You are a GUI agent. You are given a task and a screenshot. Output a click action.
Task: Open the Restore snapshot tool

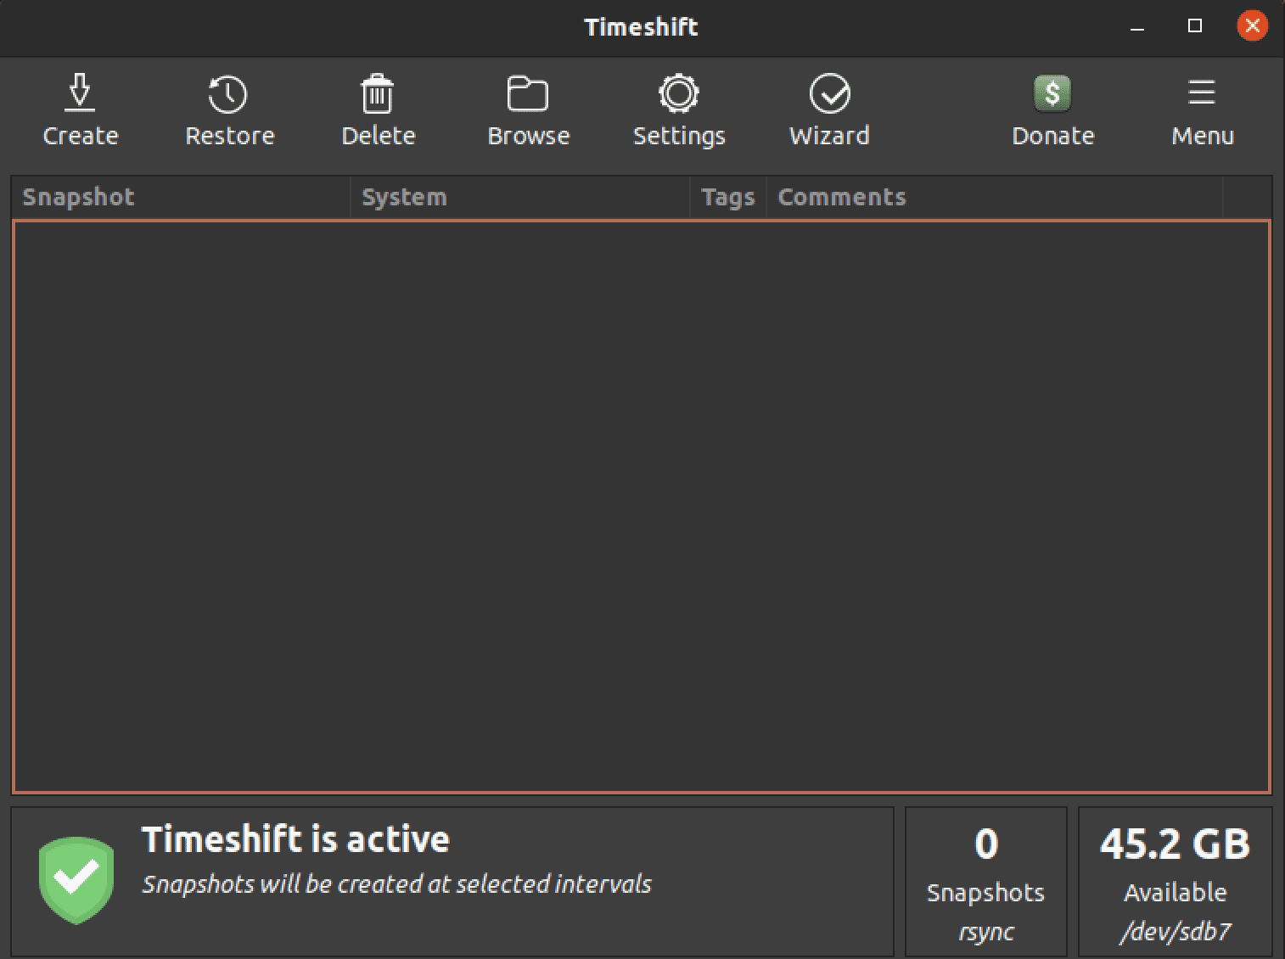pyautogui.click(x=228, y=94)
